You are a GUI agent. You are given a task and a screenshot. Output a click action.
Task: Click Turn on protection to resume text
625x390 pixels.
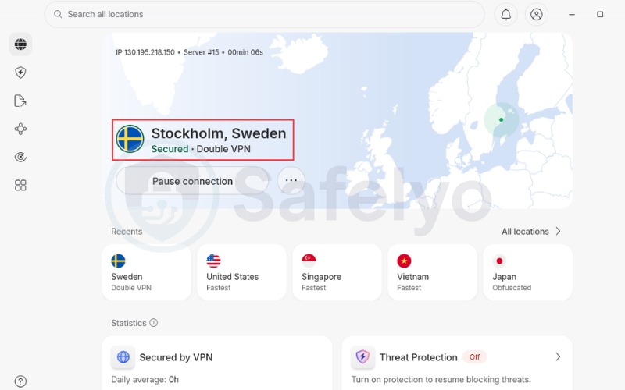[x=441, y=379]
